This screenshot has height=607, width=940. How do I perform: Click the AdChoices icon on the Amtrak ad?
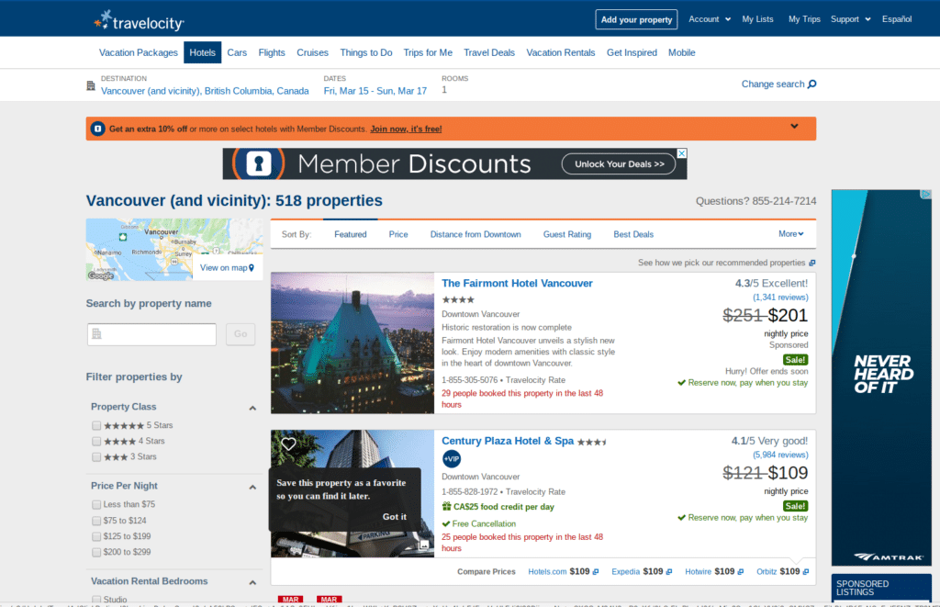pos(926,195)
